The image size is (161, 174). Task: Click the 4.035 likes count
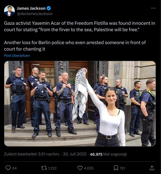point(89,168)
